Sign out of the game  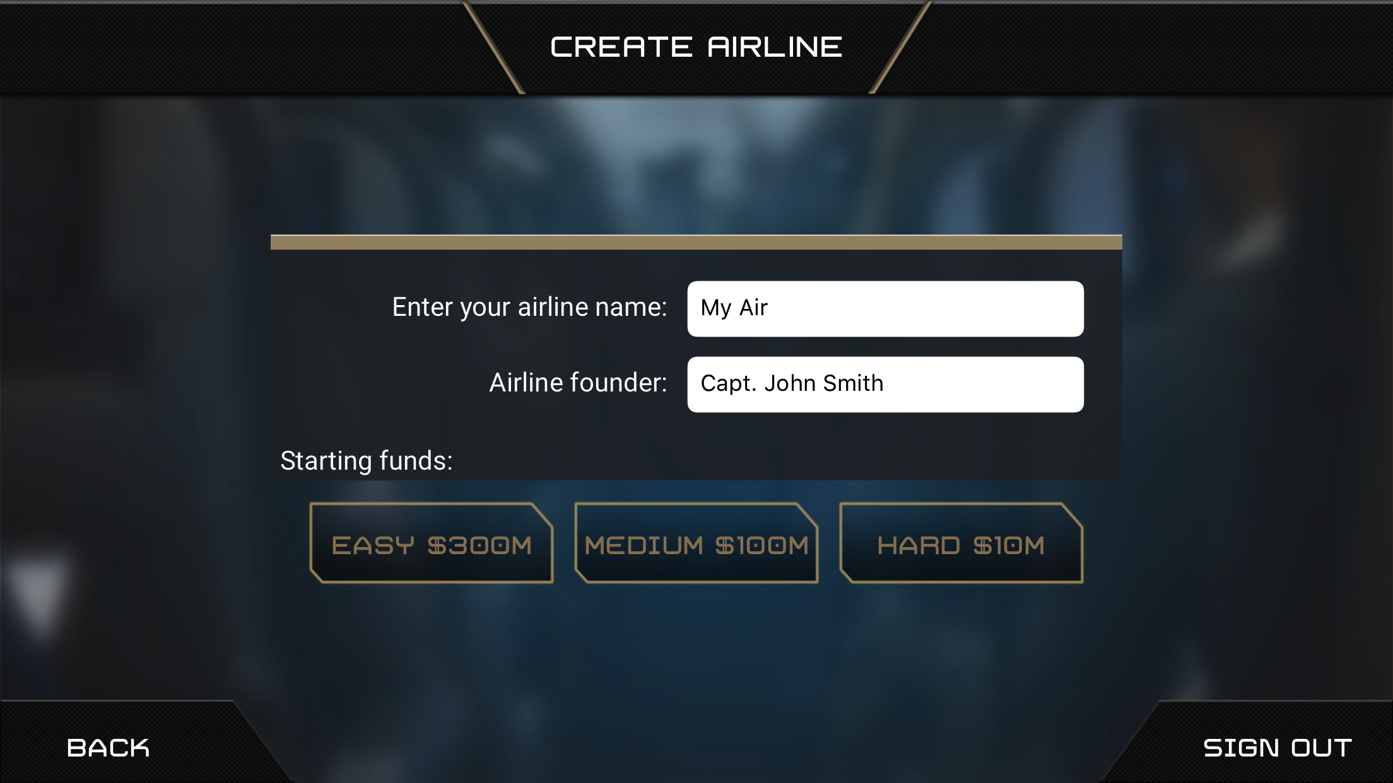point(1278,748)
